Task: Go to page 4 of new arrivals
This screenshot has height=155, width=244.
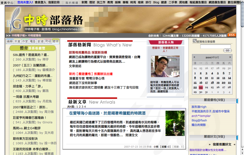Action: pos(85,107)
